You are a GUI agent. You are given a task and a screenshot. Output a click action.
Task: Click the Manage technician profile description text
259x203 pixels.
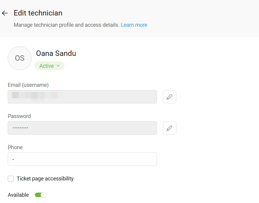pos(67,25)
